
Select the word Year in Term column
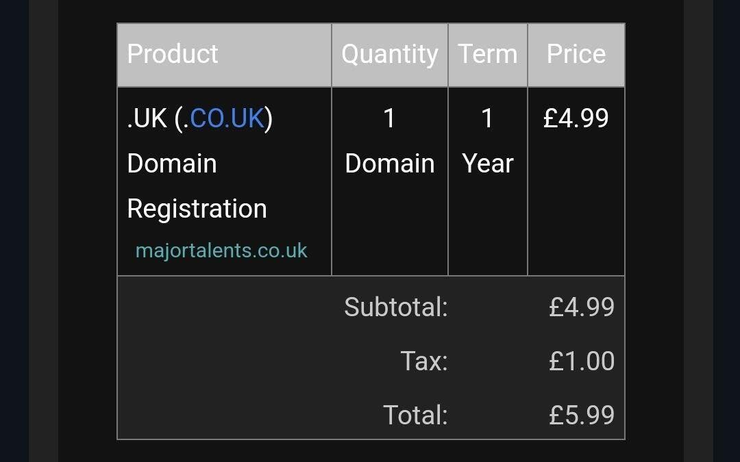pos(487,164)
